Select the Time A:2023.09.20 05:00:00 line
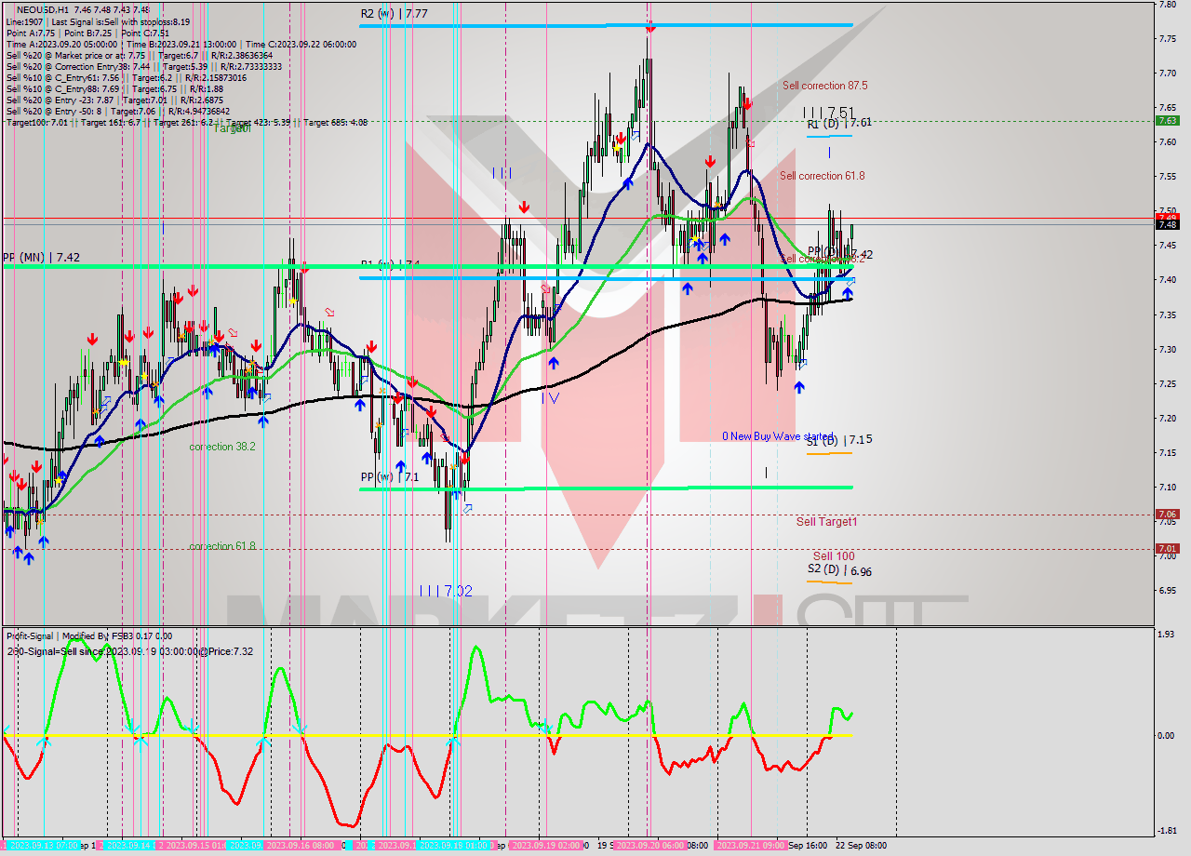 pos(61,44)
